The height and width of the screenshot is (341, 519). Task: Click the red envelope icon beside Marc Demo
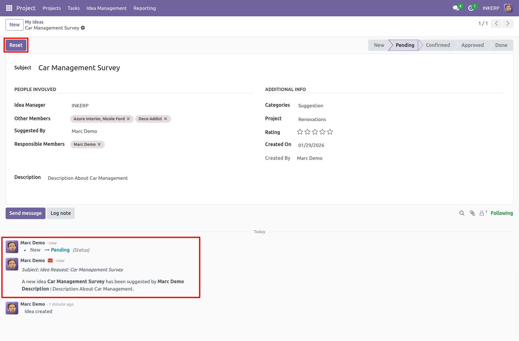click(x=50, y=261)
